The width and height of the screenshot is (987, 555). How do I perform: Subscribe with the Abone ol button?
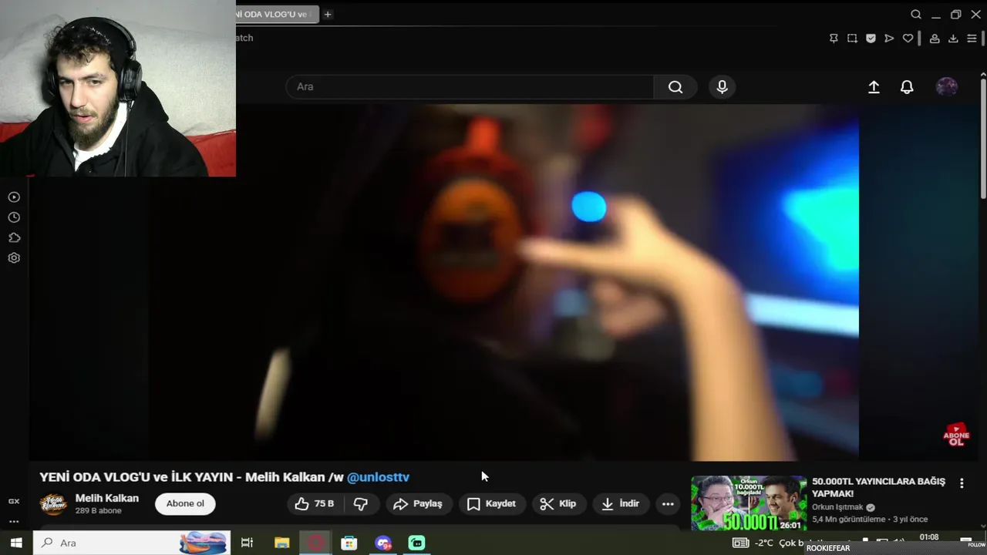click(x=185, y=503)
